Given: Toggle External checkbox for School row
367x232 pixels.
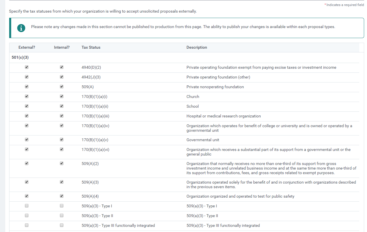Looking at the screenshot, I should pyautogui.click(x=27, y=106).
